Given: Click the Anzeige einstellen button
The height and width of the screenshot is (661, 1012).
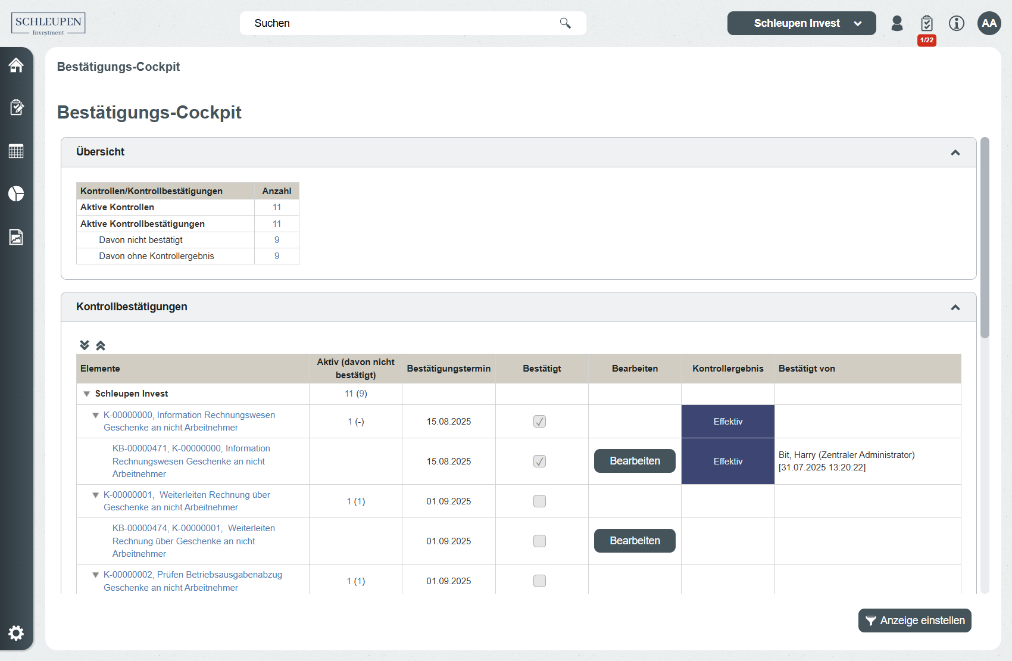Looking at the screenshot, I should [x=914, y=621].
